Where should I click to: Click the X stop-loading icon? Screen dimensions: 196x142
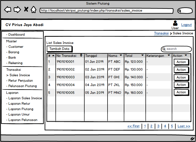tap(26, 9)
